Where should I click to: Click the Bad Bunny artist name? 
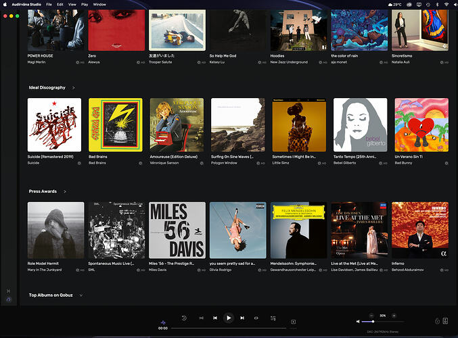click(403, 163)
